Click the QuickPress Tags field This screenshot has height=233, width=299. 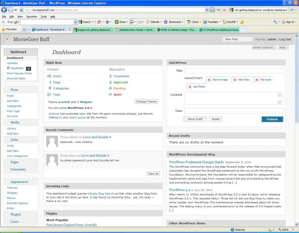tap(234, 111)
